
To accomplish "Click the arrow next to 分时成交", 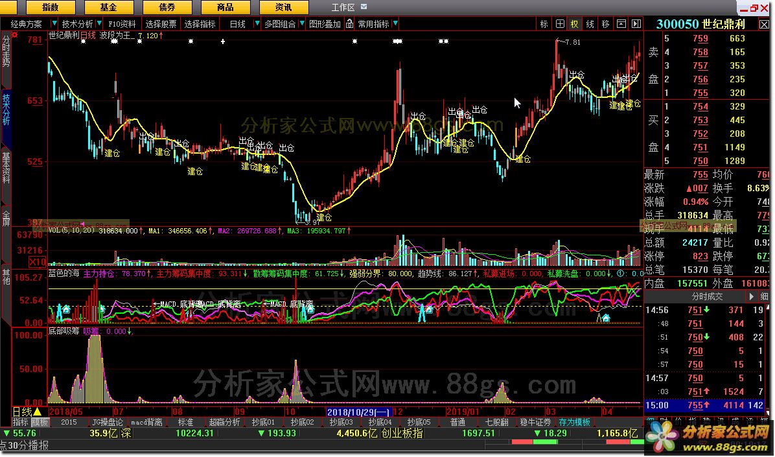I will pos(751,296).
